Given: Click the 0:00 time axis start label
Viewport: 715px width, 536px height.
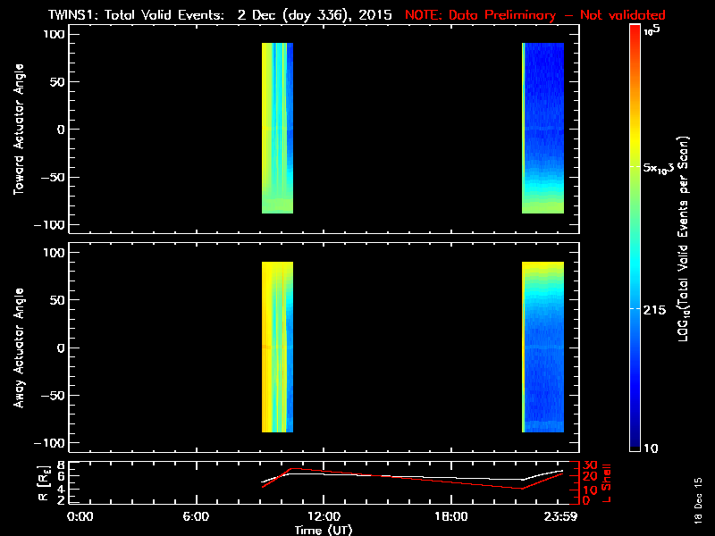Looking at the screenshot, I should (x=80, y=515).
